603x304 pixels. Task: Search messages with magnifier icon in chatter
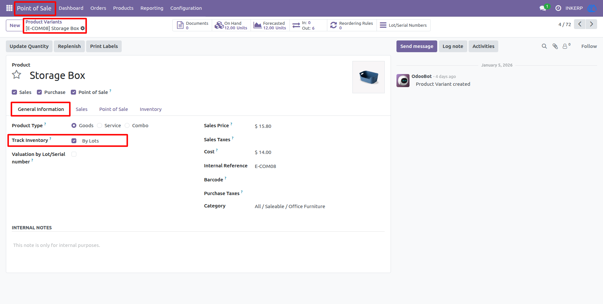[544, 46]
